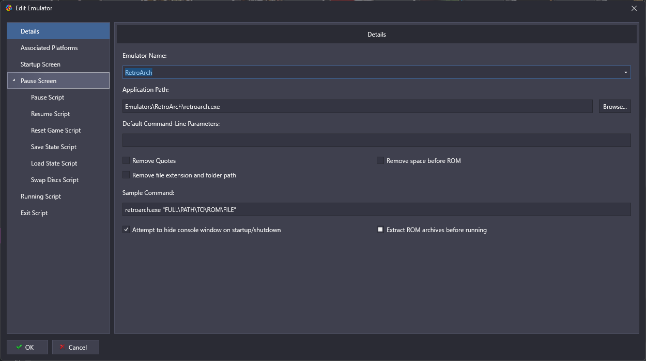The width and height of the screenshot is (646, 361).
Task: Open the Emulator Name dropdown arrow
Action: 626,73
